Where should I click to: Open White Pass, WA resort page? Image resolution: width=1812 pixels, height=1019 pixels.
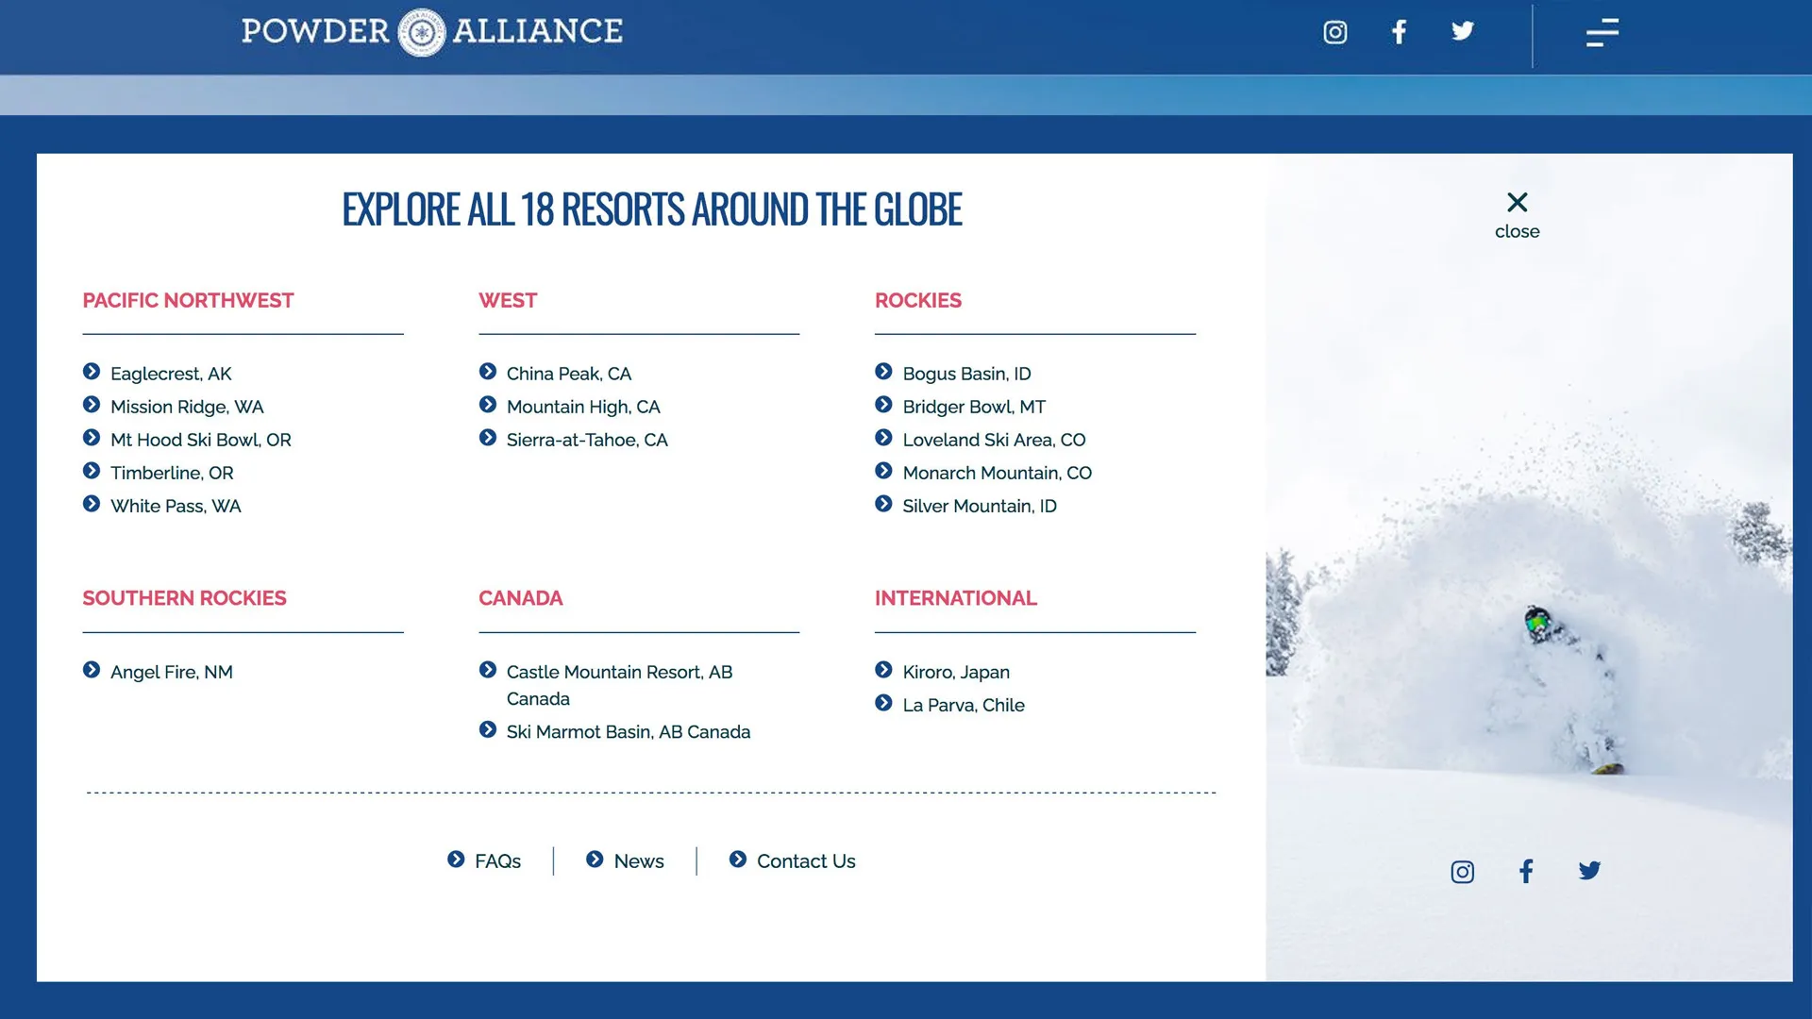[x=176, y=506]
